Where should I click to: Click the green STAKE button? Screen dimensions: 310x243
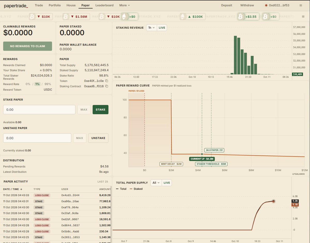click(100, 109)
